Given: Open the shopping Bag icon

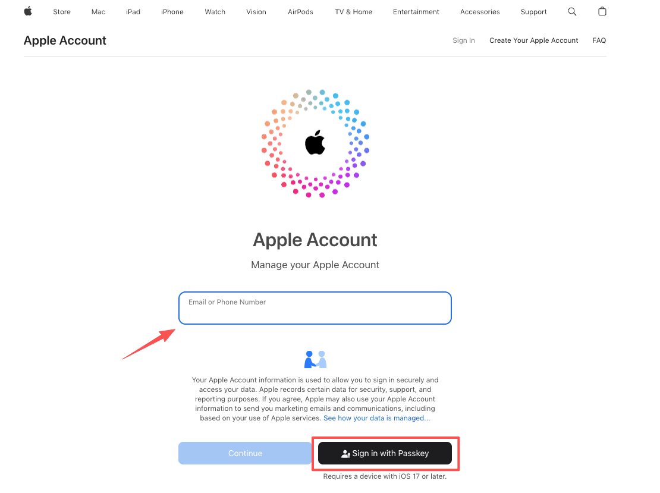Looking at the screenshot, I should [x=602, y=11].
